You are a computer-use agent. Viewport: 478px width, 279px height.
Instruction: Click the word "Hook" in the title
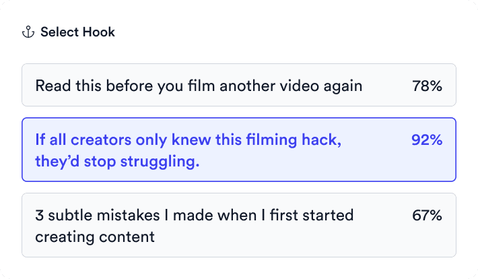coord(99,32)
